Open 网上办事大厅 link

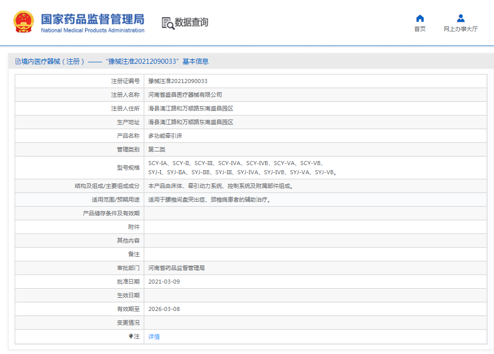coord(461,29)
